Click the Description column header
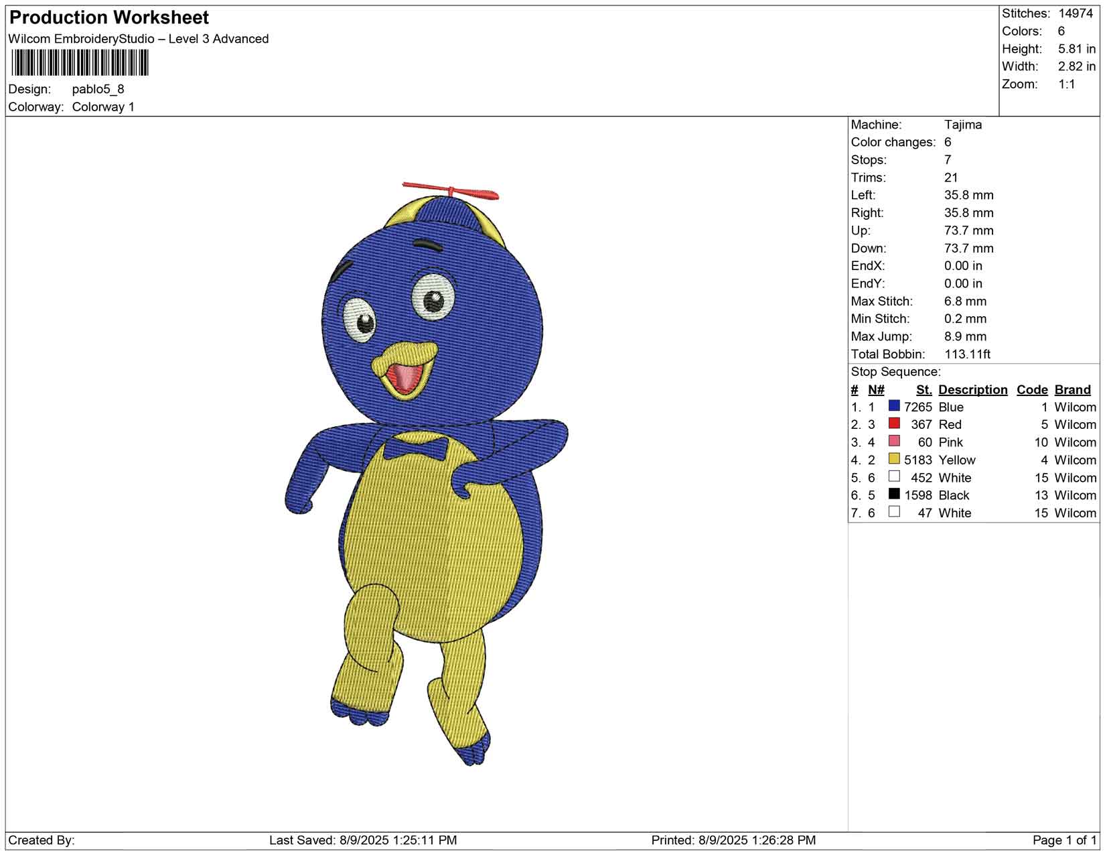1105x851 pixels. (x=973, y=390)
